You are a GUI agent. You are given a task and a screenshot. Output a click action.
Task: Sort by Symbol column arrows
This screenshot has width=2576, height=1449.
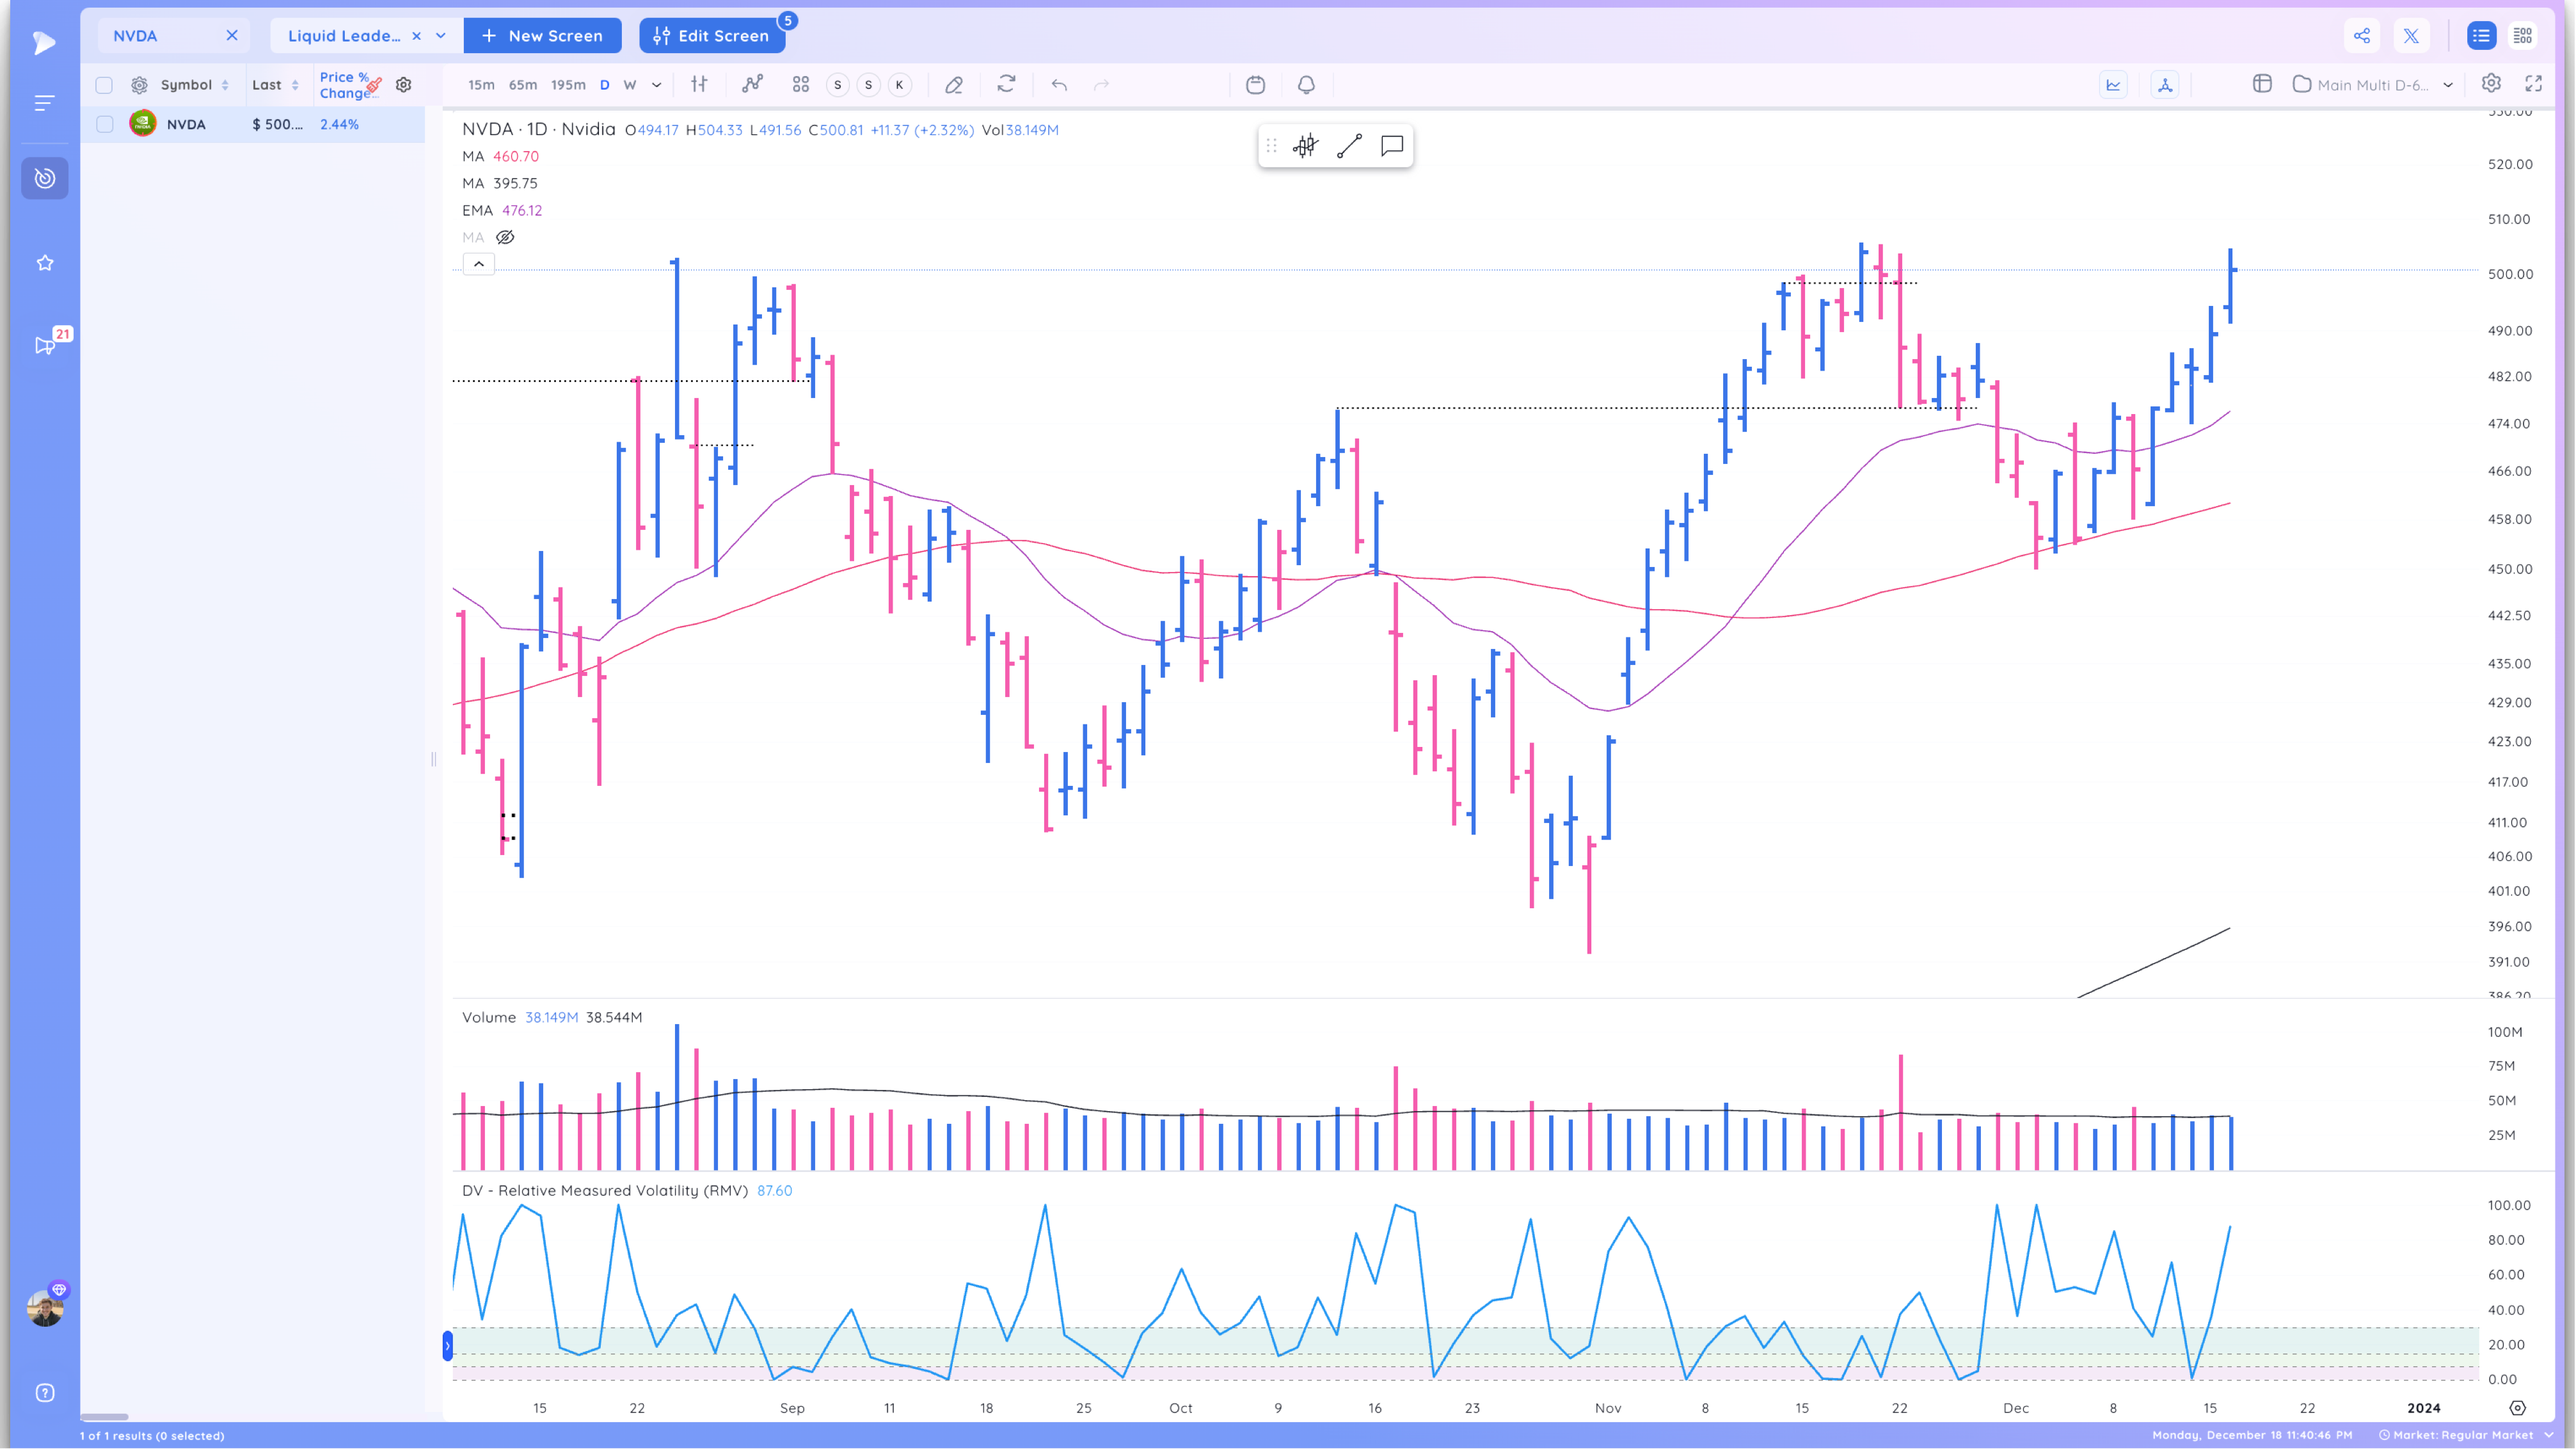point(225,85)
